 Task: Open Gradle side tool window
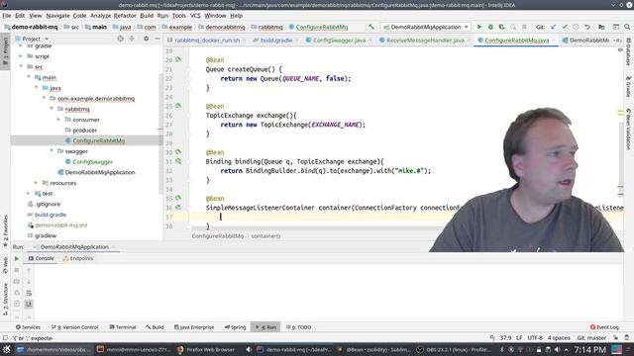[x=628, y=87]
